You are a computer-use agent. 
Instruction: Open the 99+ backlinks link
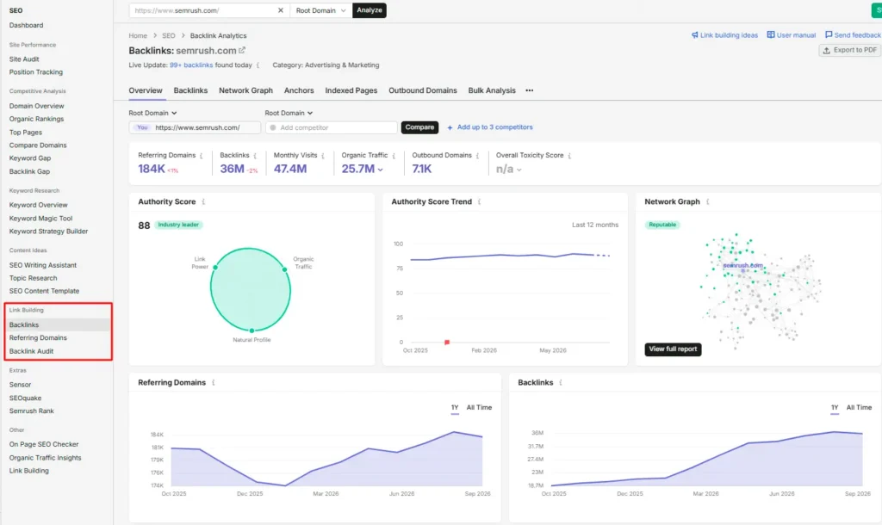tap(191, 65)
